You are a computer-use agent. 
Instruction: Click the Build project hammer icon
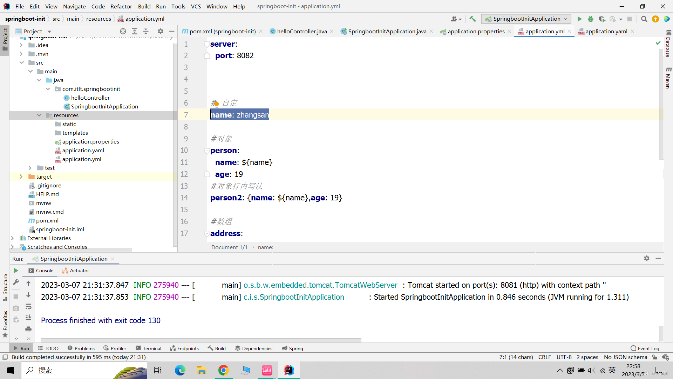click(x=473, y=19)
